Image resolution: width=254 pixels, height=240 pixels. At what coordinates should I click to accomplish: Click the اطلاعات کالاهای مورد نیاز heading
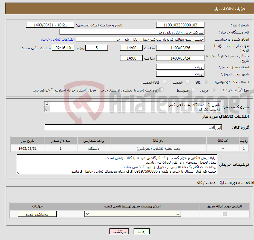click(x=225, y=117)
